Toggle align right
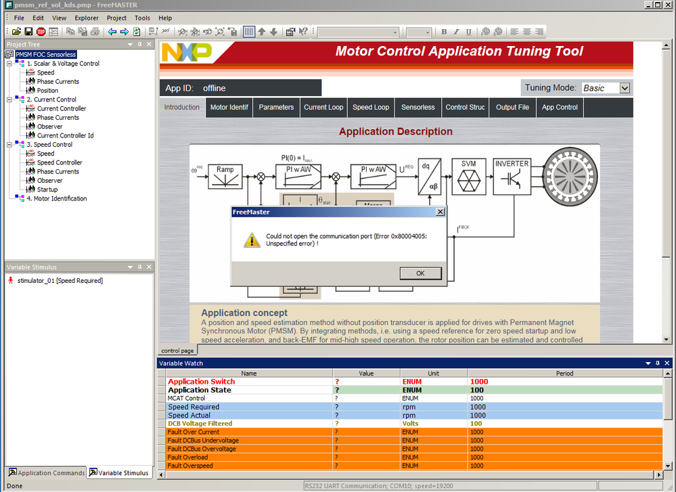 (x=539, y=32)
